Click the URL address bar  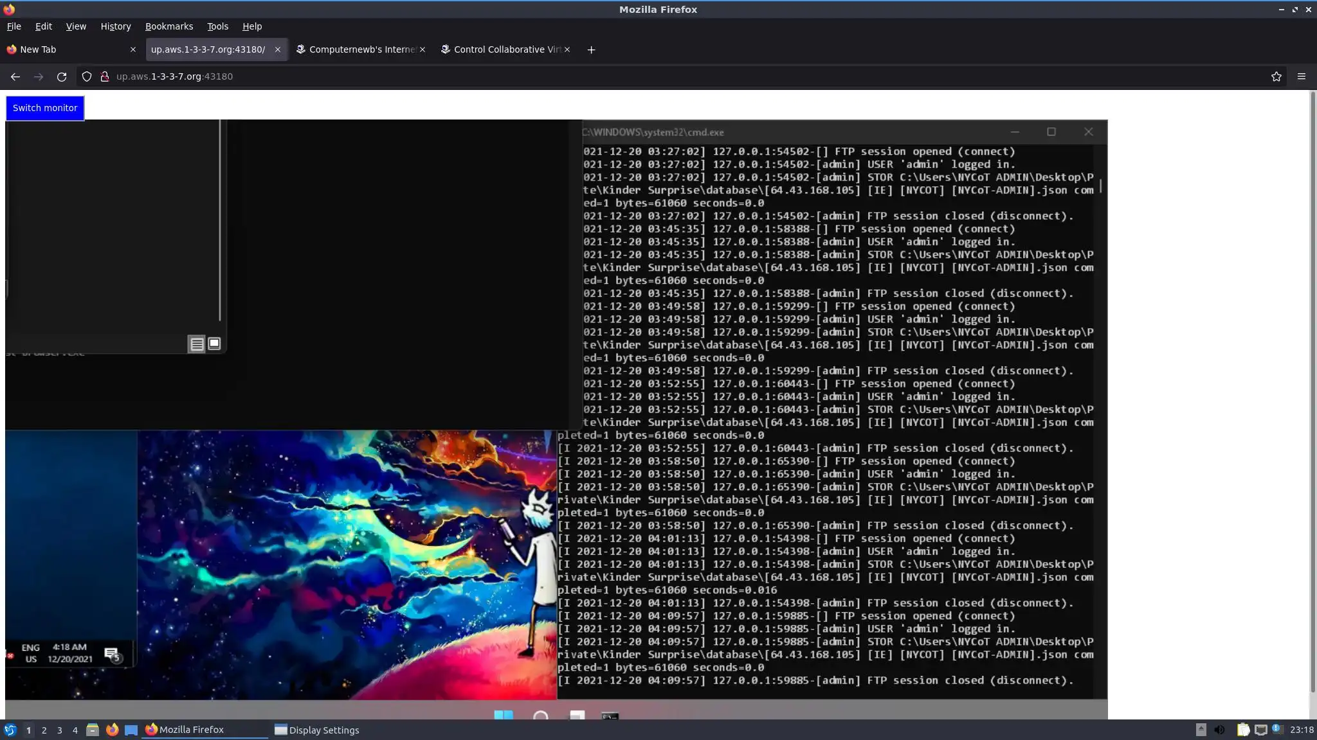(x=643, y=76)
